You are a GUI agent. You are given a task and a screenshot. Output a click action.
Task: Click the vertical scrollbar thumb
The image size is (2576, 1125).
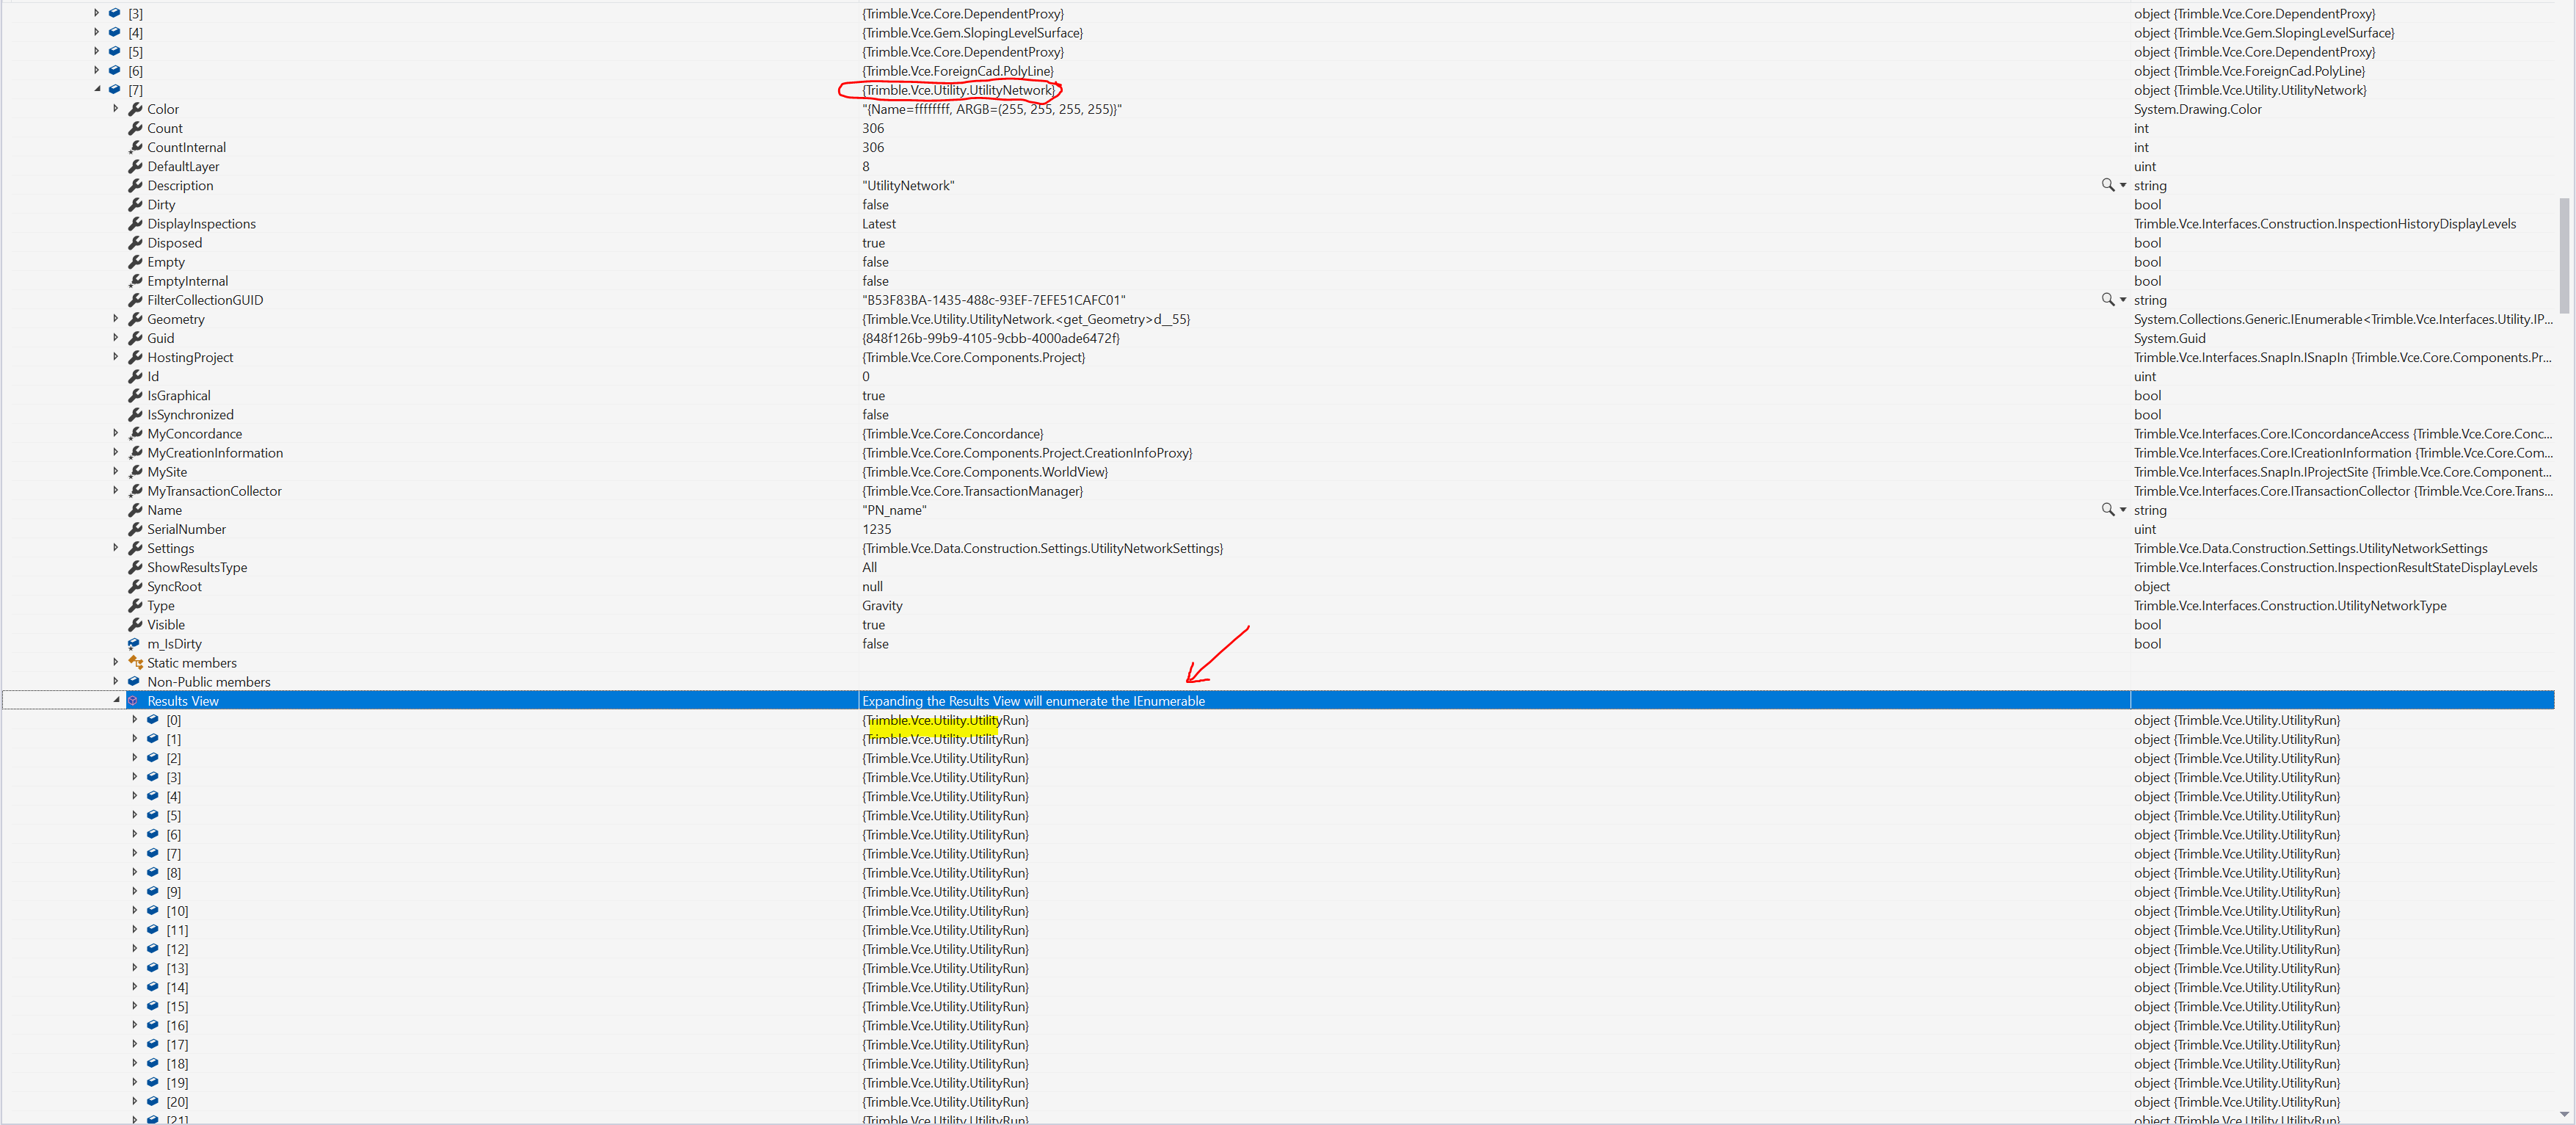2564,256
